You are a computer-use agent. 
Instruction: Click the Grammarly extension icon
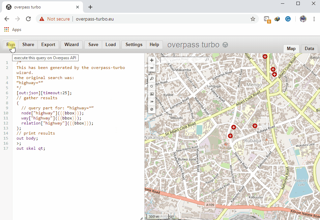click(288, 19)
